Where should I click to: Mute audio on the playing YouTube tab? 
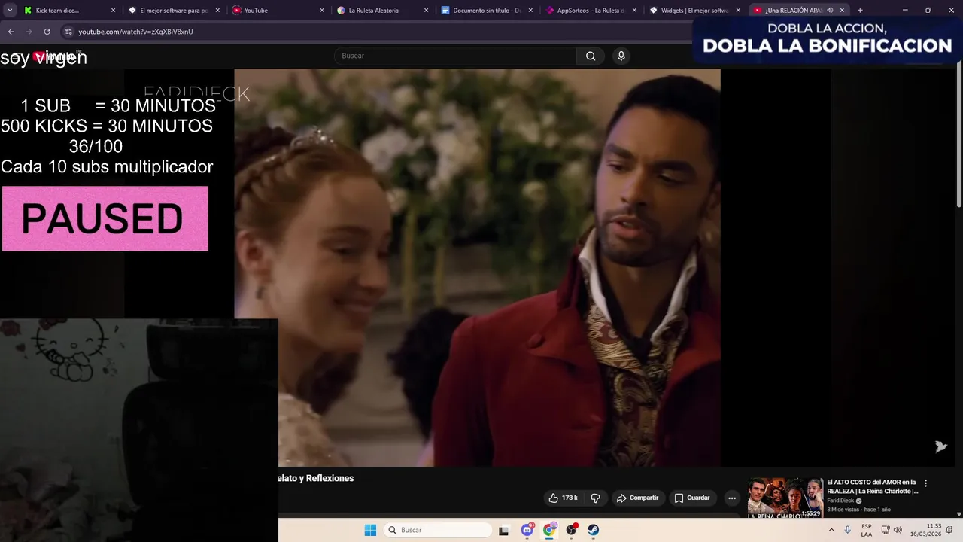point(830,11)
